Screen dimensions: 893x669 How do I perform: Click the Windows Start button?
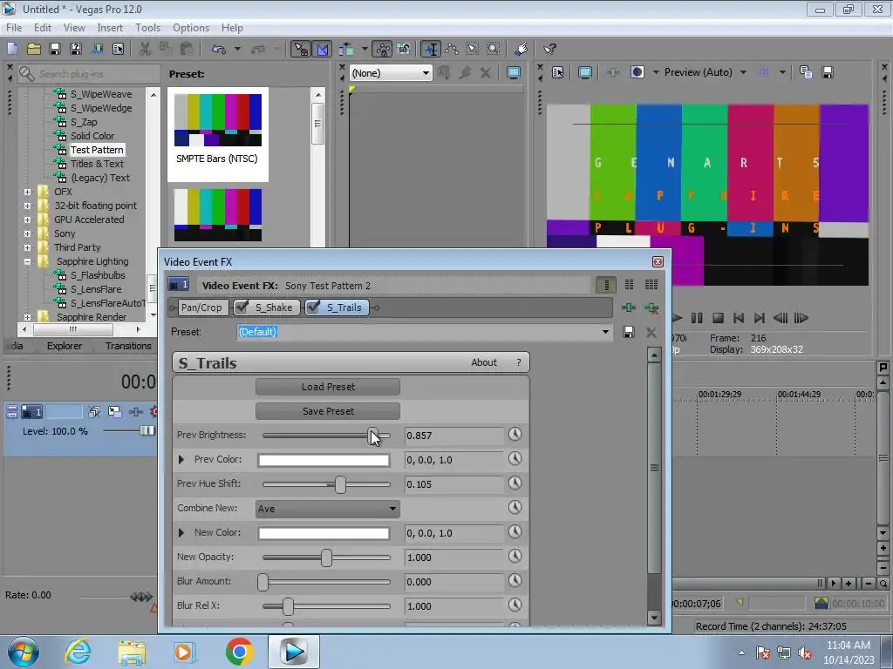pyautogui.click(x=23, y=652)
